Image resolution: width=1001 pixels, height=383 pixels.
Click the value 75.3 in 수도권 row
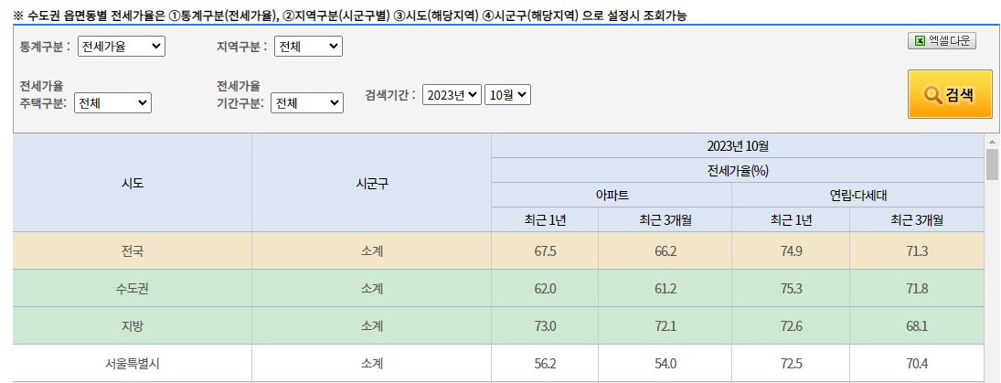tap(791, 289)
